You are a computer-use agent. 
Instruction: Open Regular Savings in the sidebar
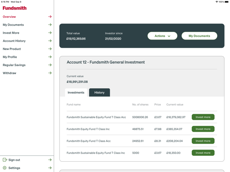point(14,65)
